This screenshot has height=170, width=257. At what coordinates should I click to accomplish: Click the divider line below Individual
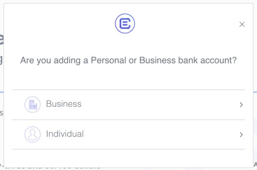click(128, 149)
